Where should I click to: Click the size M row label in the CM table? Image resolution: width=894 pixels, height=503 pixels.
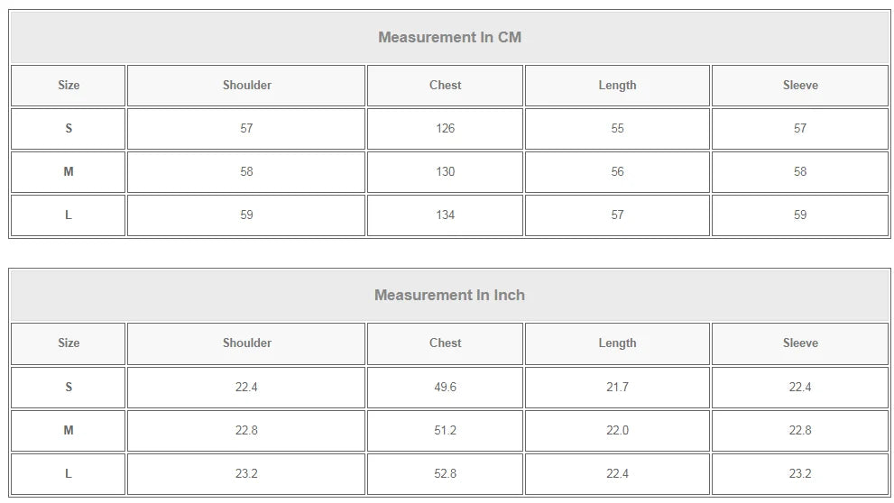point(69,171)
